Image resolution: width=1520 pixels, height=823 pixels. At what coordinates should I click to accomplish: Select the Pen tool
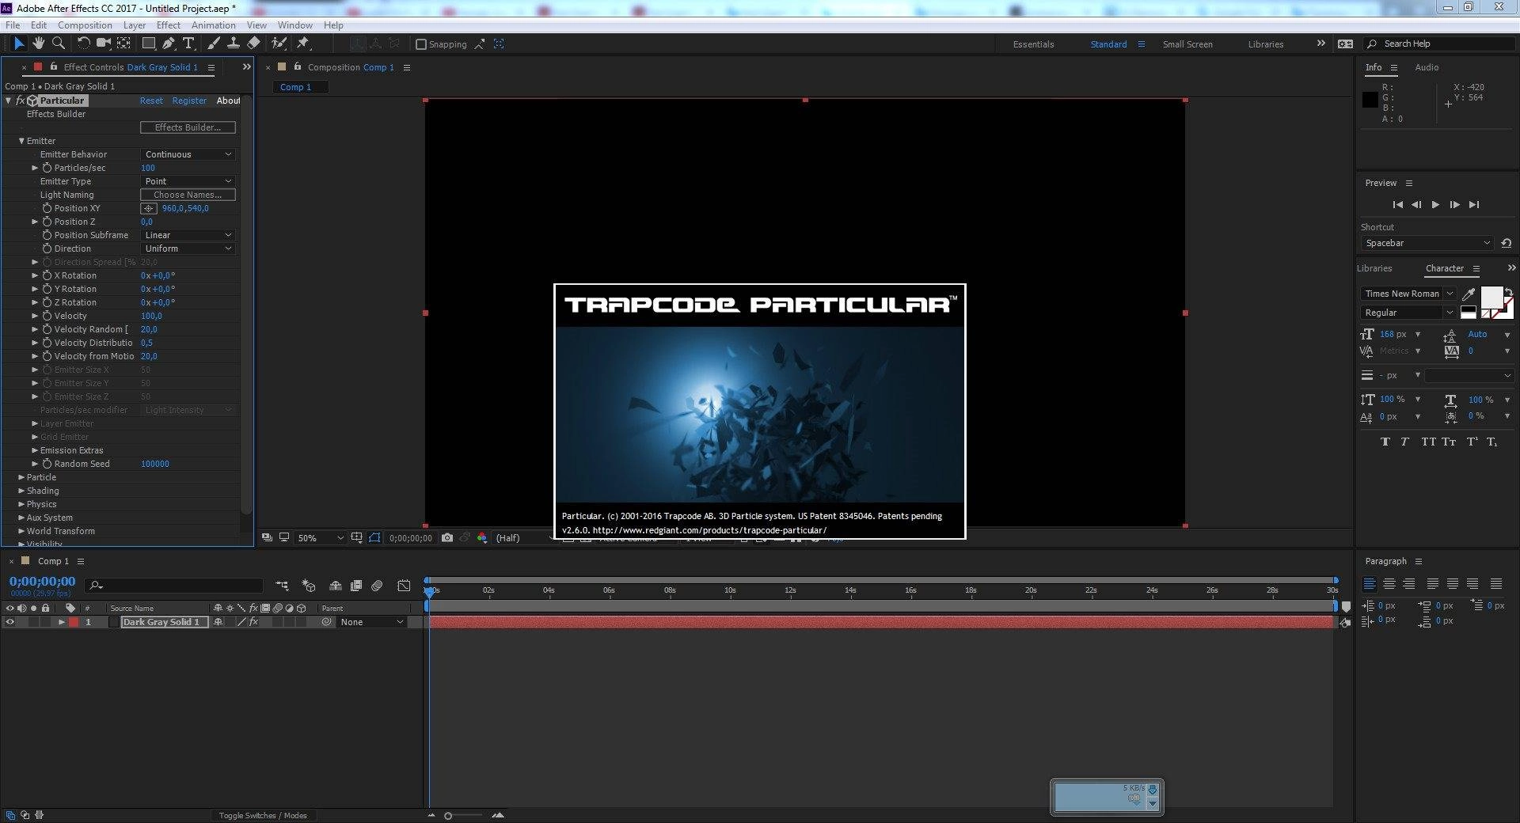[168, 44]
